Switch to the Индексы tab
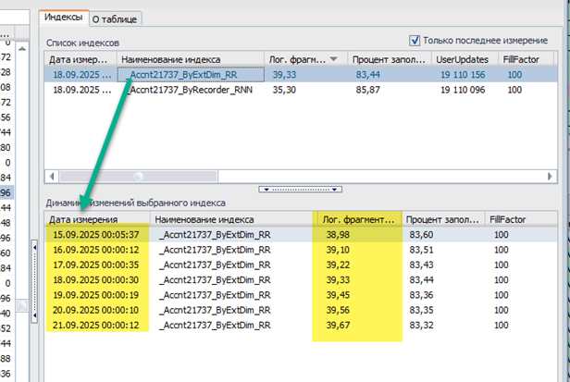The height and width of the screenshot is (382, 570). click(64, 17)
